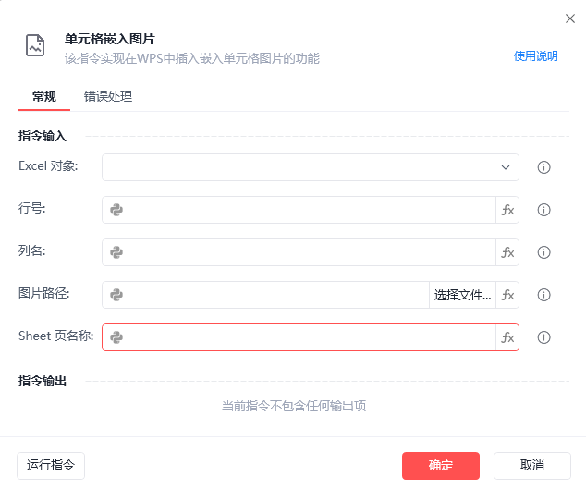The height and width of the screenshot is (488, 586).
Task: Click into the 列名 input field
Action: pyautogui.click(x=310, y=252)
